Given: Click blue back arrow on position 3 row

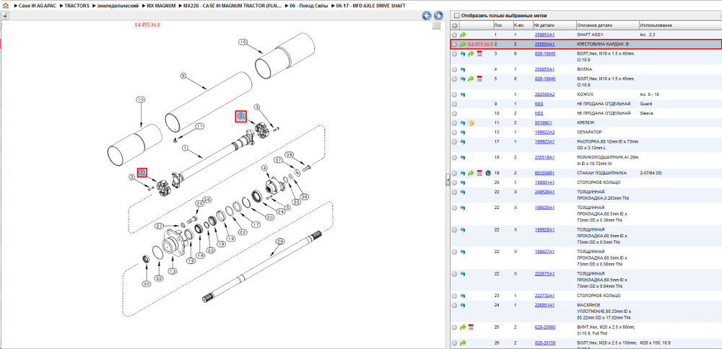Looking at the screenshot, I should pyautogui.click(x=464, y=54).
